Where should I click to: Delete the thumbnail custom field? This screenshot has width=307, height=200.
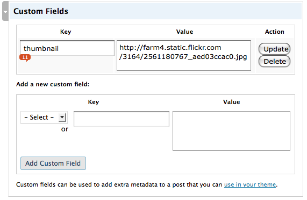[x=274, y=61]
